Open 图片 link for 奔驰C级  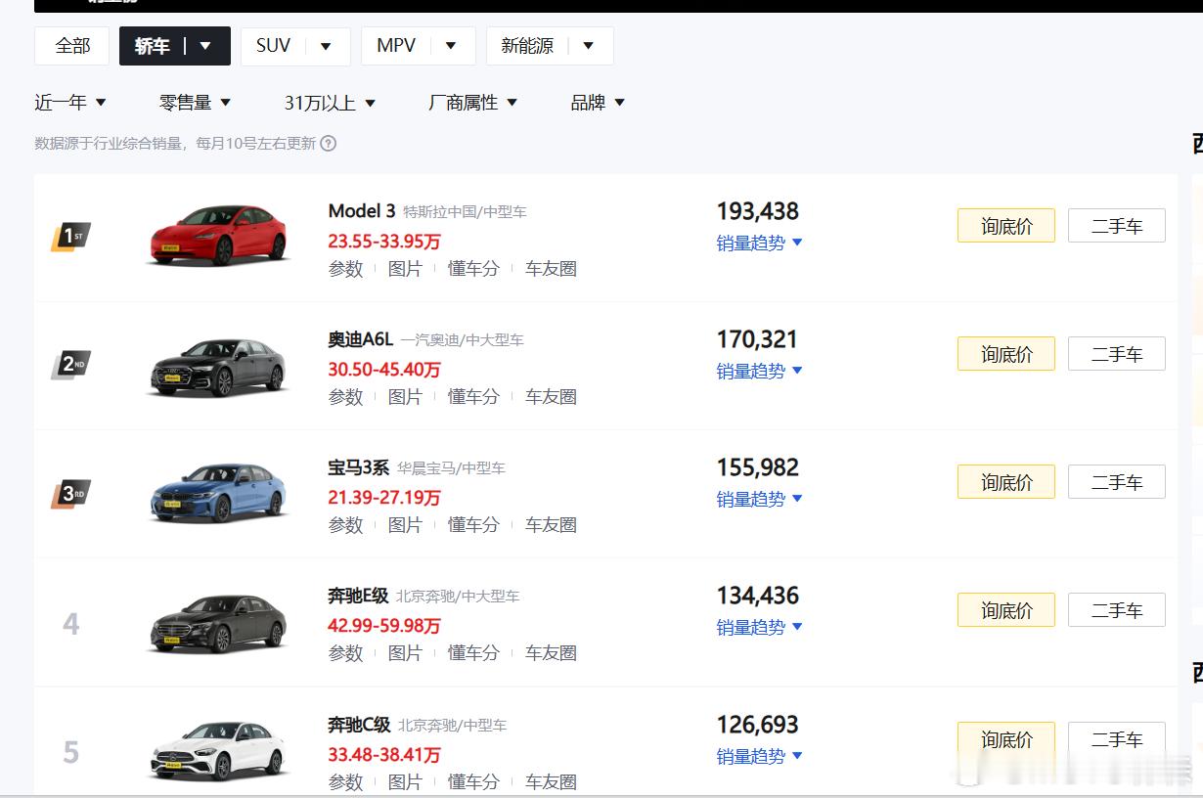tap(405, 781)
